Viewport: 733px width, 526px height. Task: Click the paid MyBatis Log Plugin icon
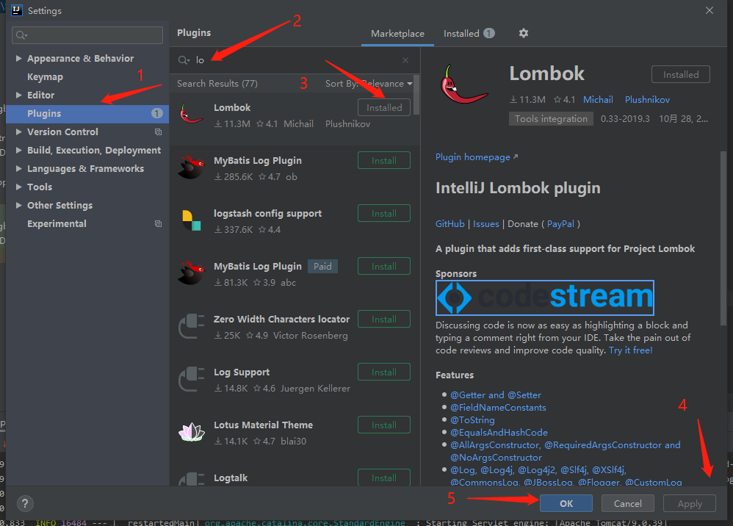pos(191,273)
